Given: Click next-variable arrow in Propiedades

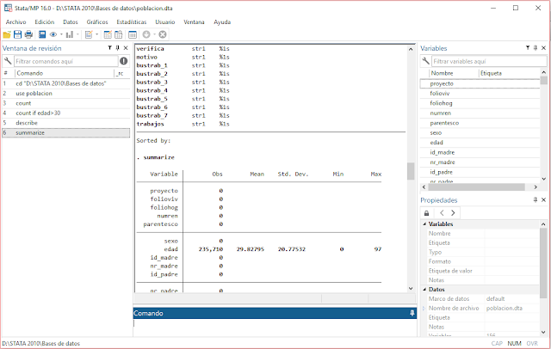Looking at the screenshot, I should coord(453,213).
